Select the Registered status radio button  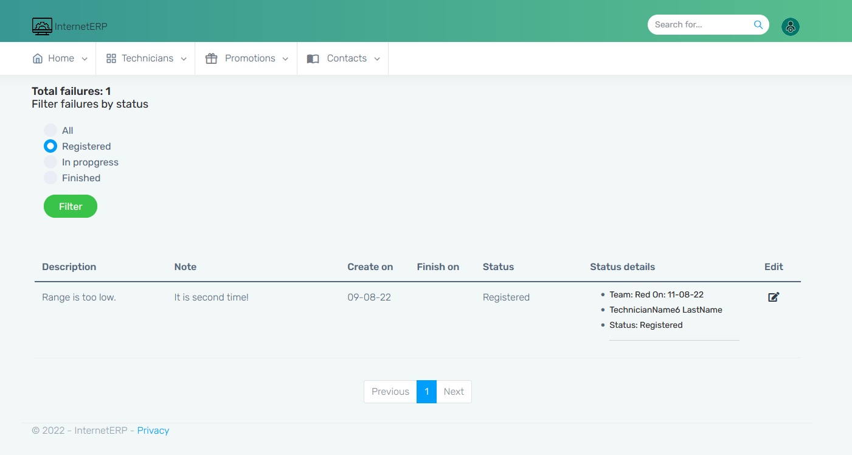(50, 146)
